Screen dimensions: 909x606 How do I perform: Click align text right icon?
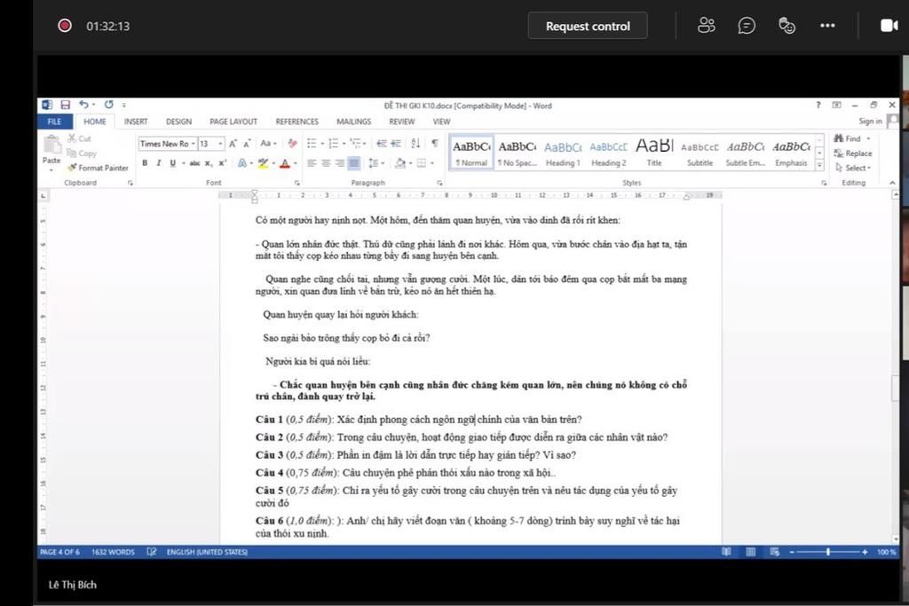tap(340, 163)
